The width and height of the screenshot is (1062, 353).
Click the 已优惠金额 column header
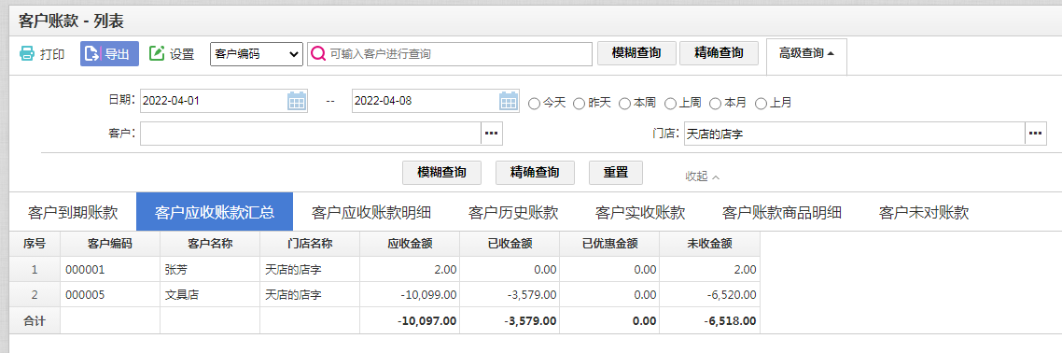pyautogui.click(x=609, y=244)
